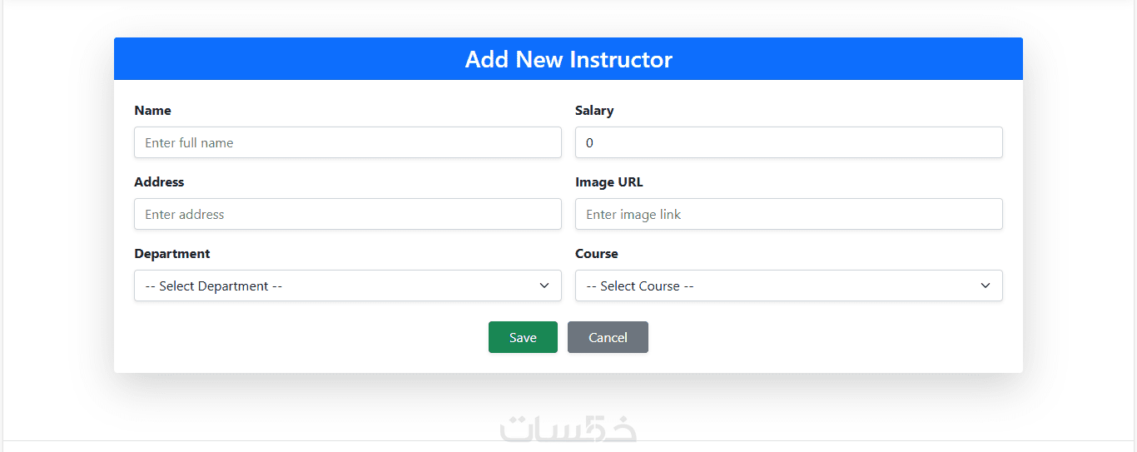
Task: Click the Image URL label
Action: 609,182
